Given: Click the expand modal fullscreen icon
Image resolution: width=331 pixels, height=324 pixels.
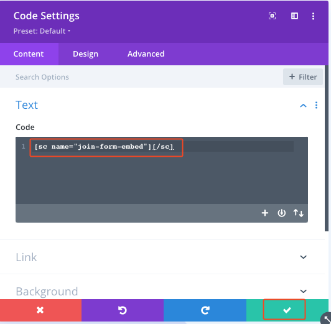Looking at the screenshot, I should point(272,16).
